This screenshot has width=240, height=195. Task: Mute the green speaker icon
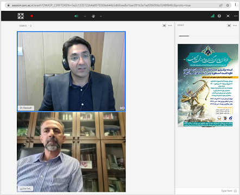pos(76,16)
